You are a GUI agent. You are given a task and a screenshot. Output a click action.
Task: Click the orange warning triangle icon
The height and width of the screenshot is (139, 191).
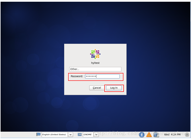(x=149, y=135)
